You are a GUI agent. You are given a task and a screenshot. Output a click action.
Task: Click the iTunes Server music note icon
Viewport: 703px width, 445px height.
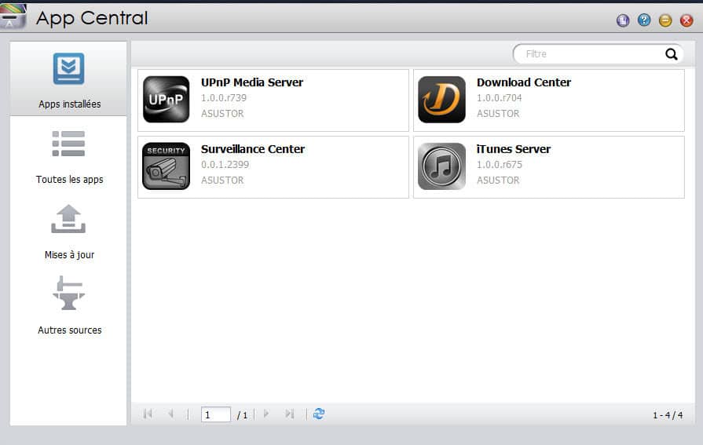(x=441, y=166)
